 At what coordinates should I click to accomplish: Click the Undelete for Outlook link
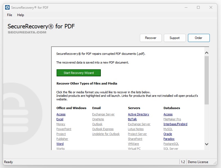pyautogui.click(x=106, y=134)
